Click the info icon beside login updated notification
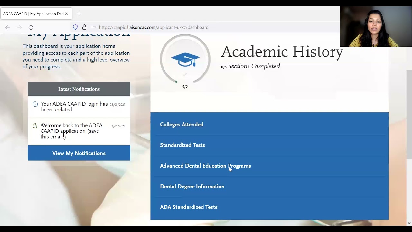 click(x=35, y=104)
